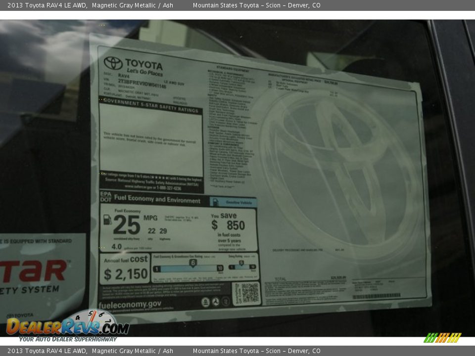Click the city MPG value '22'
The image size is (475, 356).
click(152, 231)
